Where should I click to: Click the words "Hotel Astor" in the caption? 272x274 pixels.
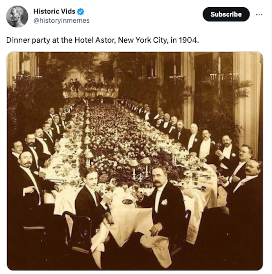point(97,40)
